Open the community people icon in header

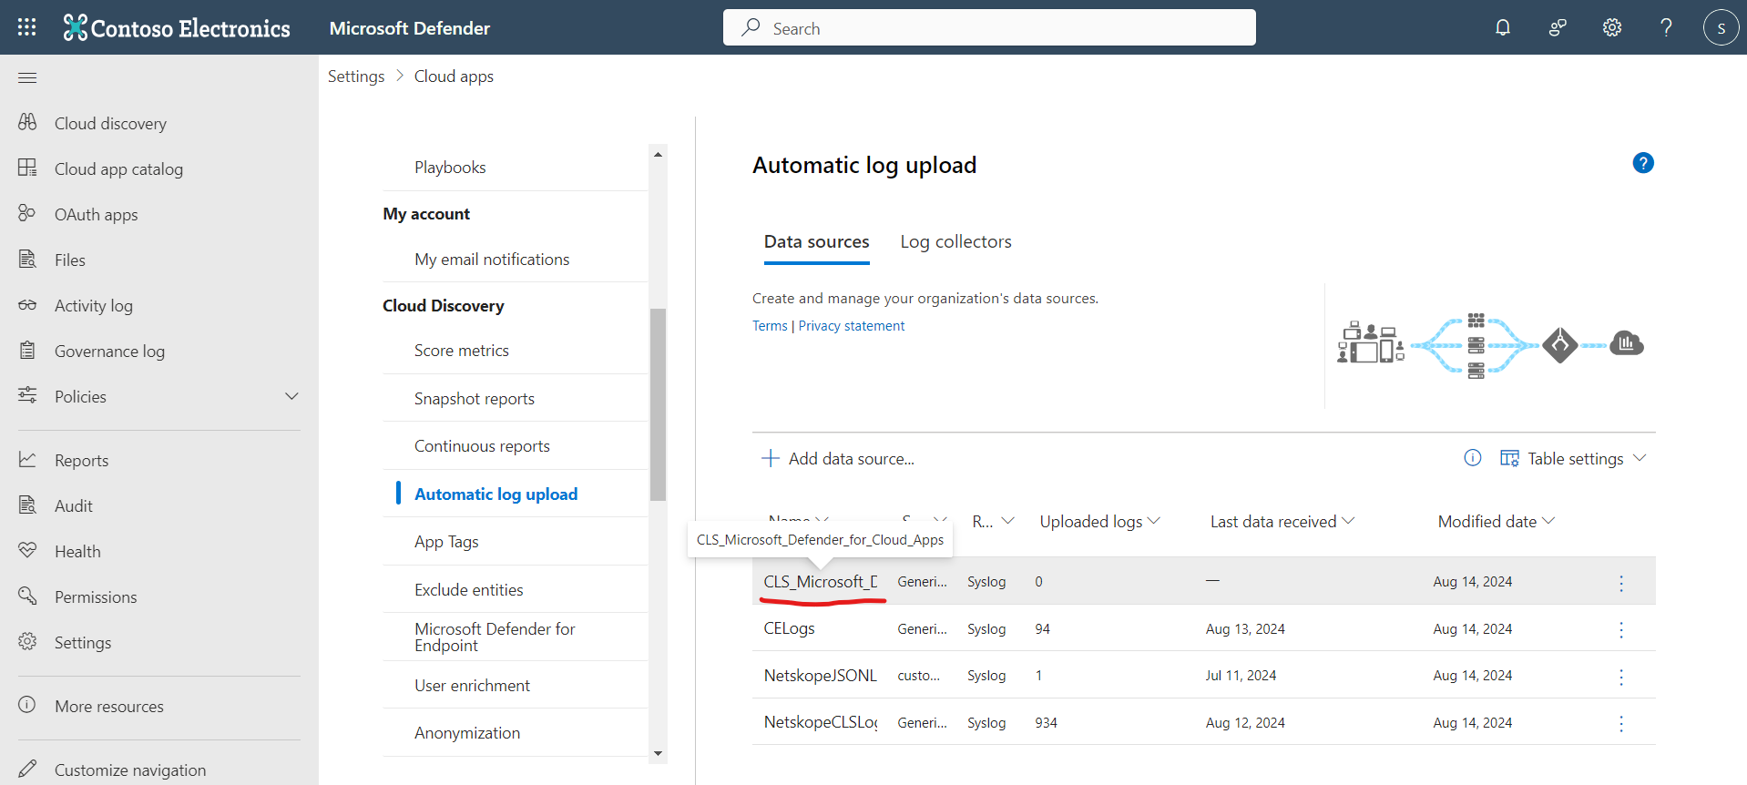coord(1558,27)
